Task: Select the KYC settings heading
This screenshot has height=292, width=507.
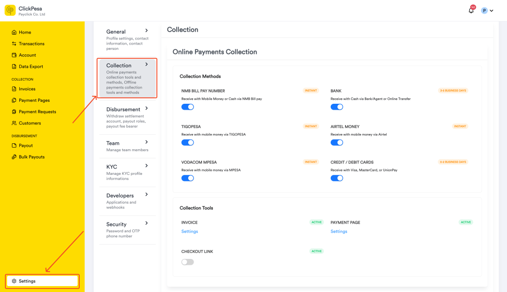Action: click(x=111, y=167)
